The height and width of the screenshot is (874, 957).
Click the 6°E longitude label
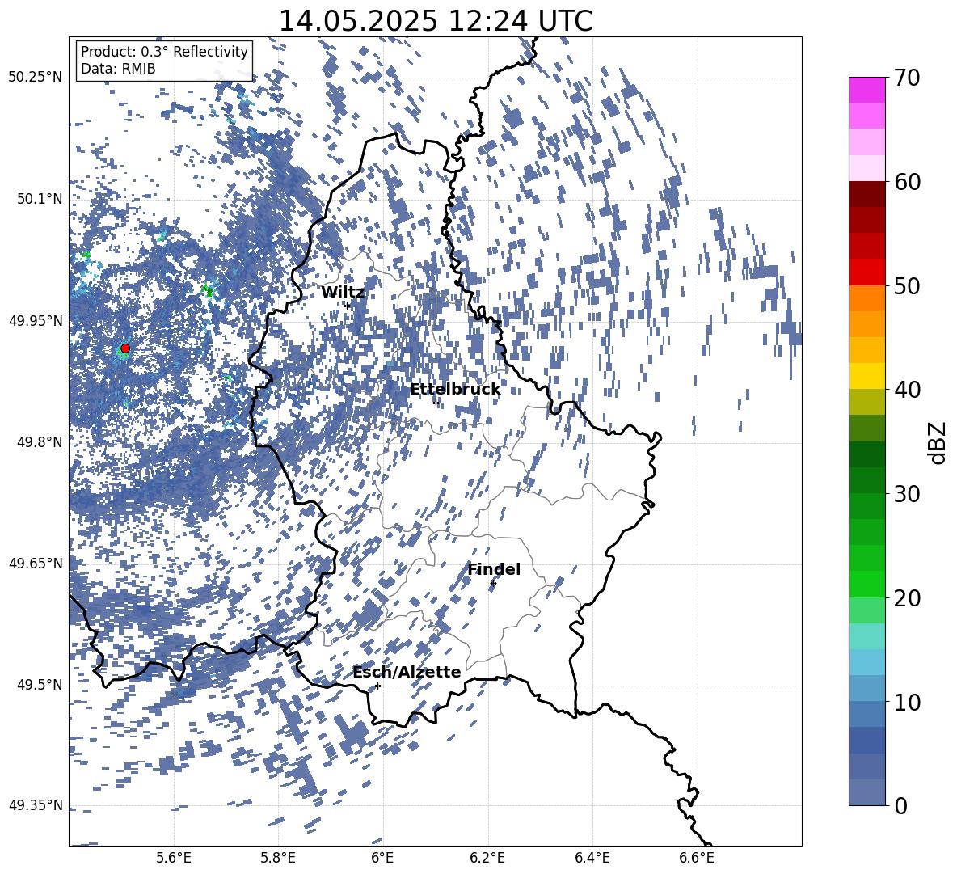tap(382, 858)
